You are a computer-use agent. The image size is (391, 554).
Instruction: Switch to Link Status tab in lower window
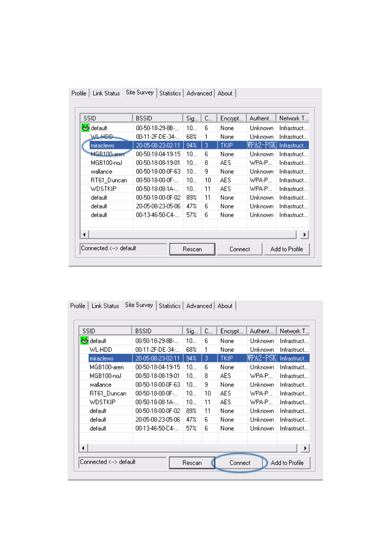click(x=105, y=306)
